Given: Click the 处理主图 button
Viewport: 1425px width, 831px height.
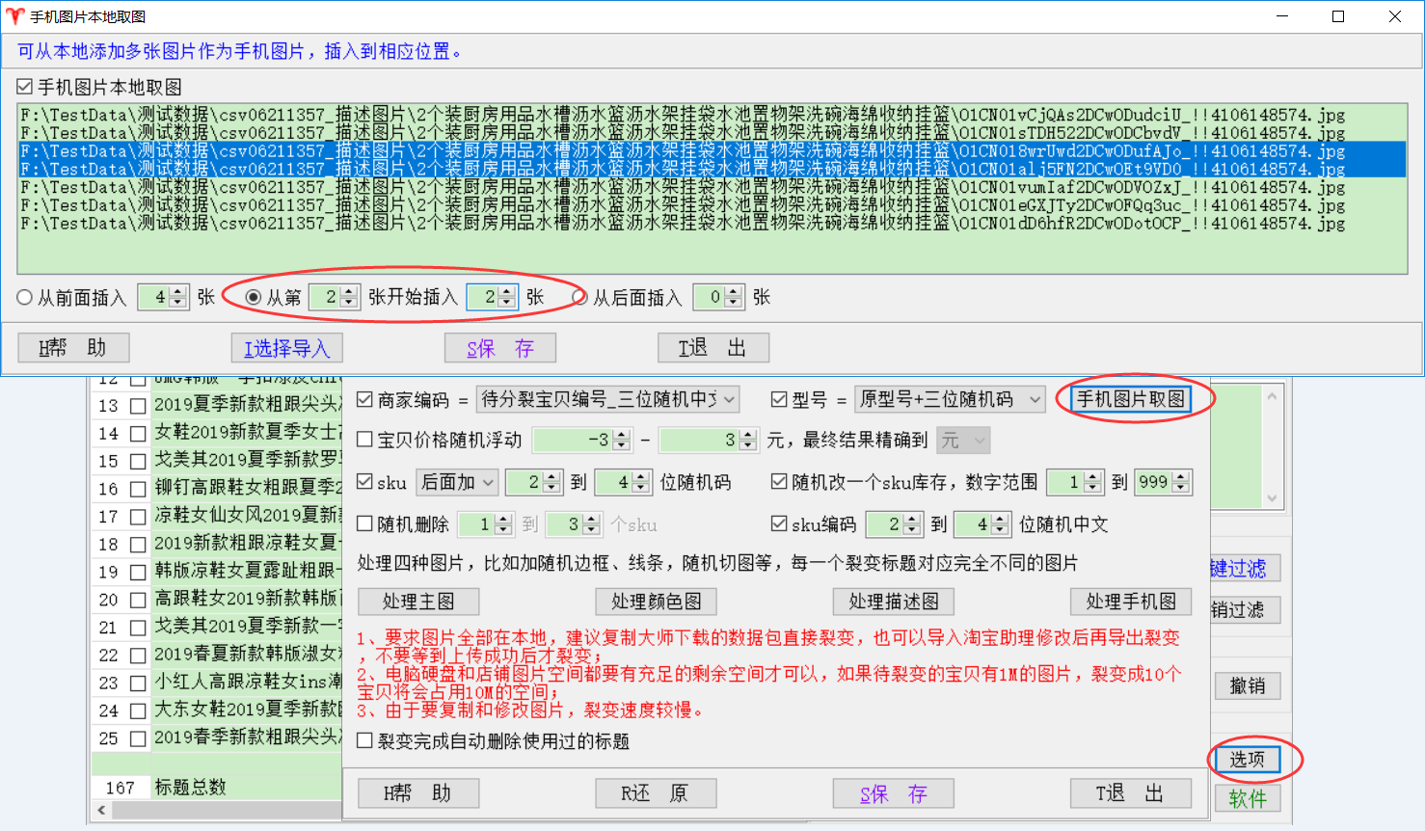Looking at the screenshot, I should 418,602.
